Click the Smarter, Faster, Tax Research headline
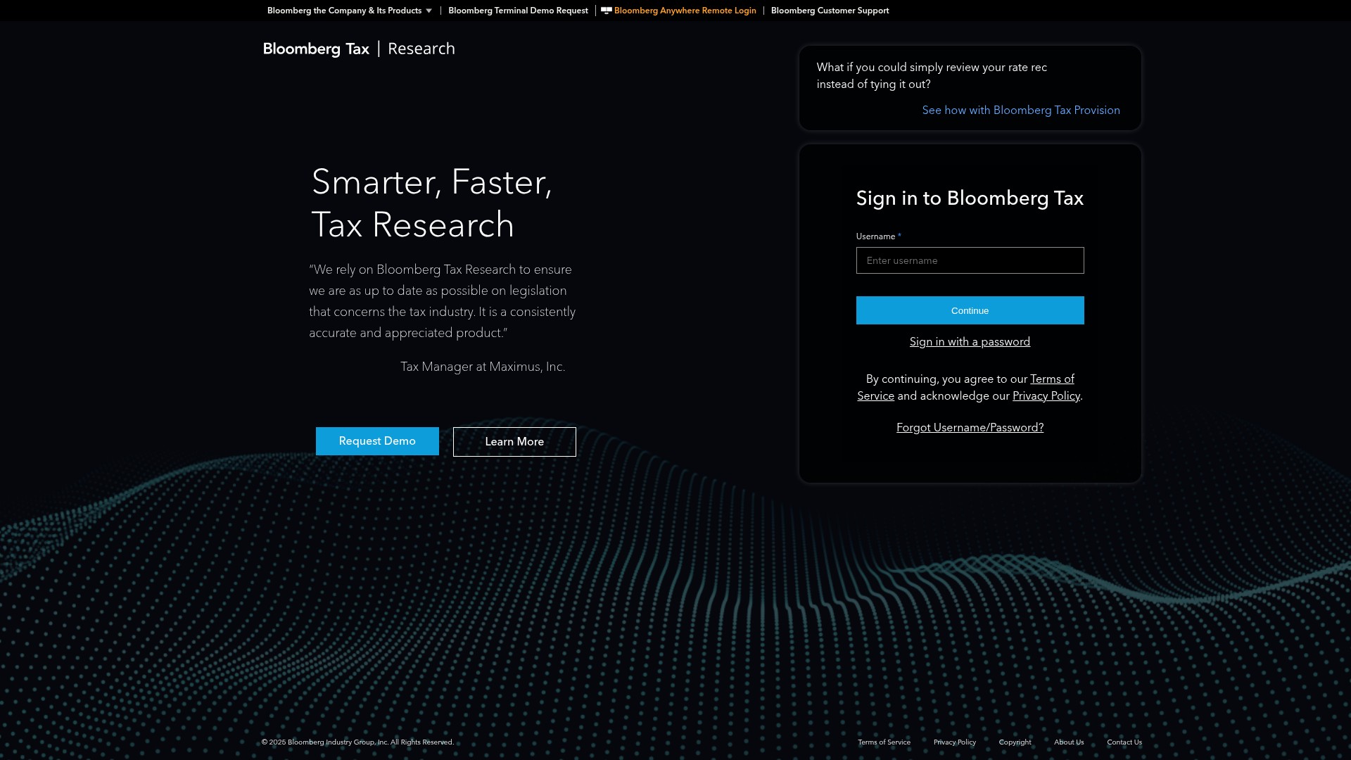Viewport: 1351px width, 760px height. [432, 203]
